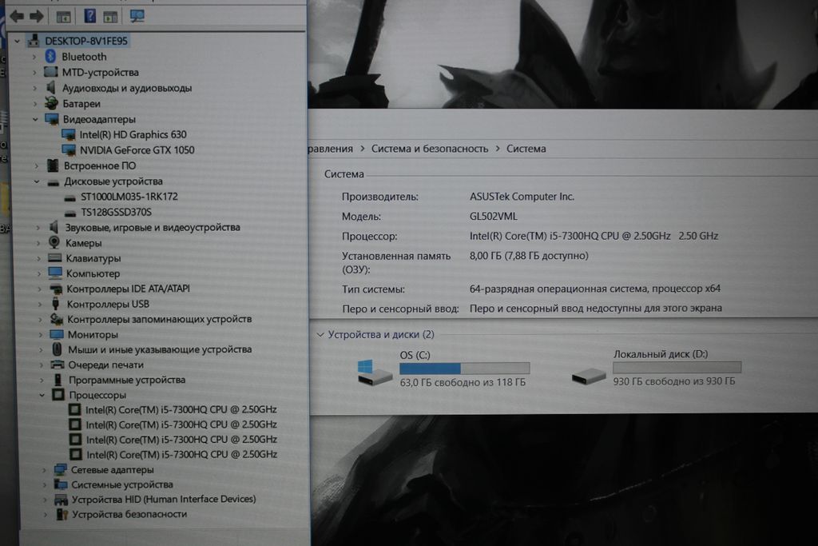Select the Bluetooth category icon

pyautogui.click(x=50, y=57)
